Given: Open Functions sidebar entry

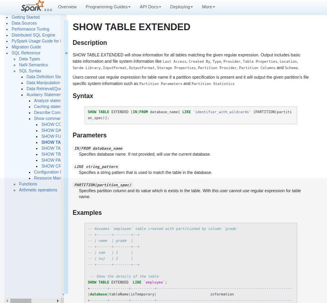Looking at the screenshot, I should [x=28, y=184].
